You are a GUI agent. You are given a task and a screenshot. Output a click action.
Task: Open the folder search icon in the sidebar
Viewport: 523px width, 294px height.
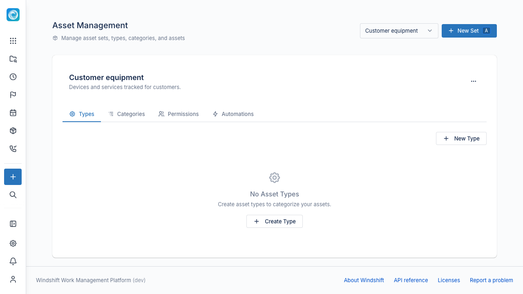click(13, 59)
